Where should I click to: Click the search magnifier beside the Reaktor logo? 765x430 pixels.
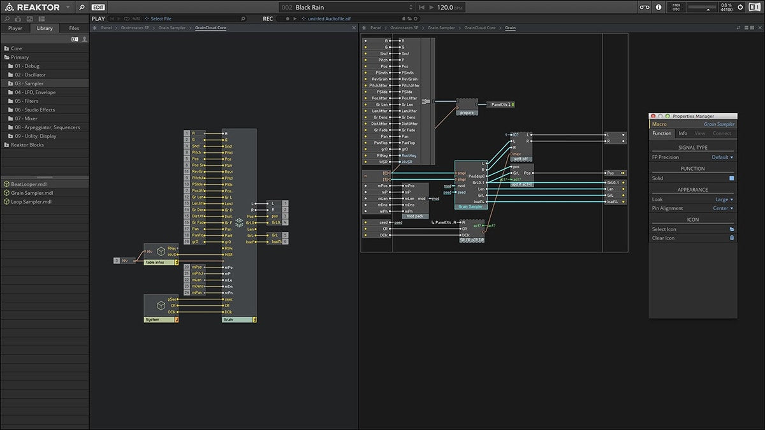(x=81, y=8)
